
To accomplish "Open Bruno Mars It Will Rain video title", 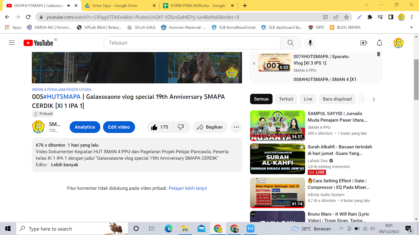I will click(338, 217).
